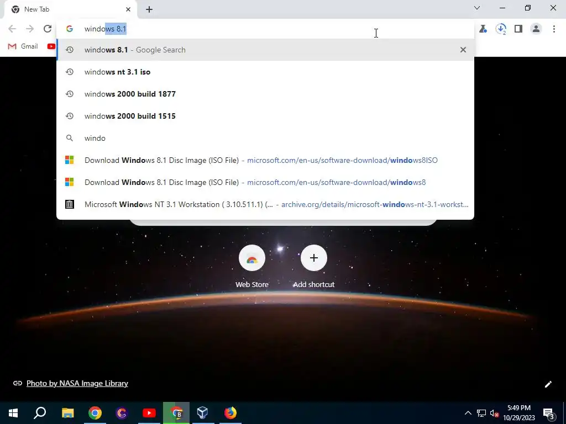Remove the windows 8.1 suggestion with X
Screen dimensions: 566x424
point(463,50)
